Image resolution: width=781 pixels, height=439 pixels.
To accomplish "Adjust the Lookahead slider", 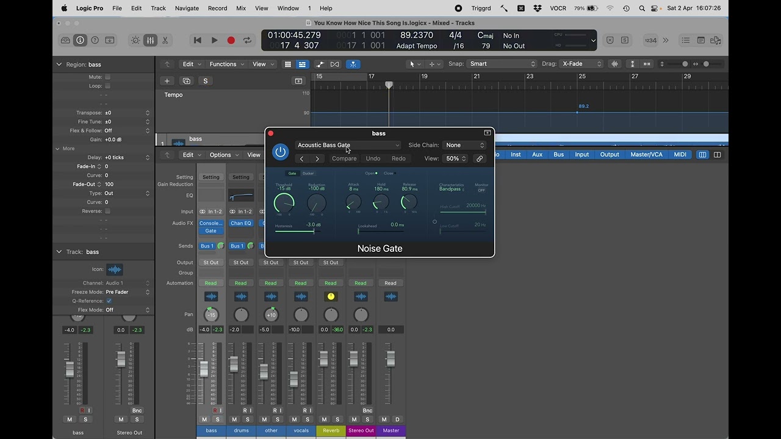I will [x=381, y=231].
